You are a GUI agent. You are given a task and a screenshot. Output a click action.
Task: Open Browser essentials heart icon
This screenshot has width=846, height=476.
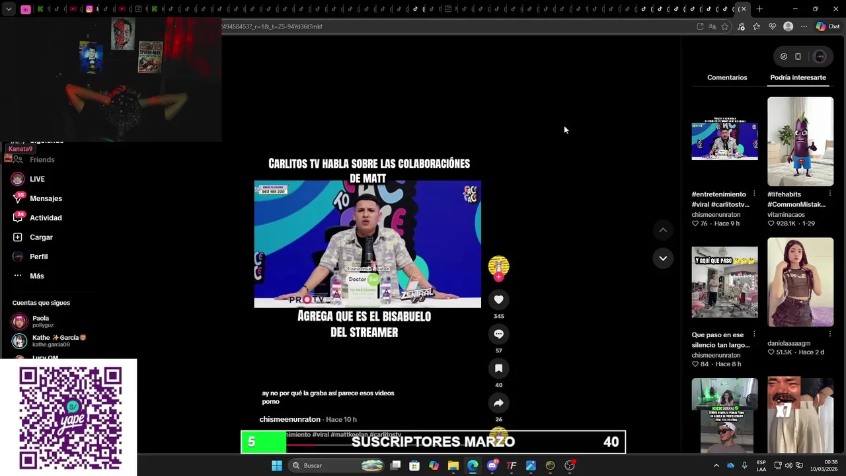tap(772, 26)
